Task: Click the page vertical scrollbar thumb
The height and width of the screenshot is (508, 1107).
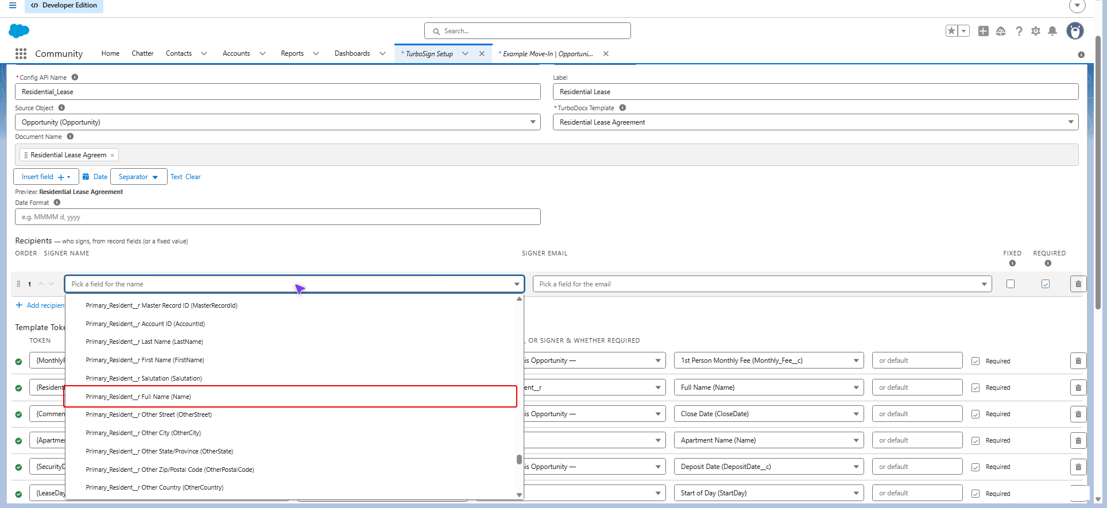Action: (1098, 172)
